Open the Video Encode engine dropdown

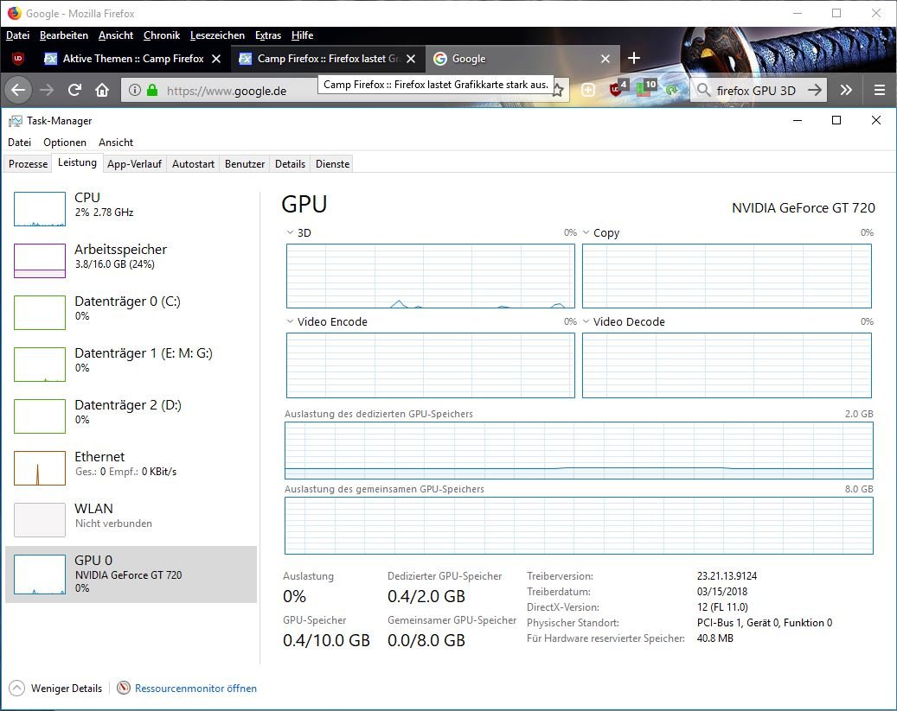click(291, 322)
